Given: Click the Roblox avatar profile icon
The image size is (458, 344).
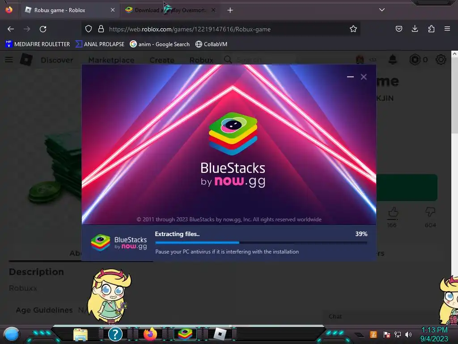Looking at the screenshot, I should tap(360, 60).
